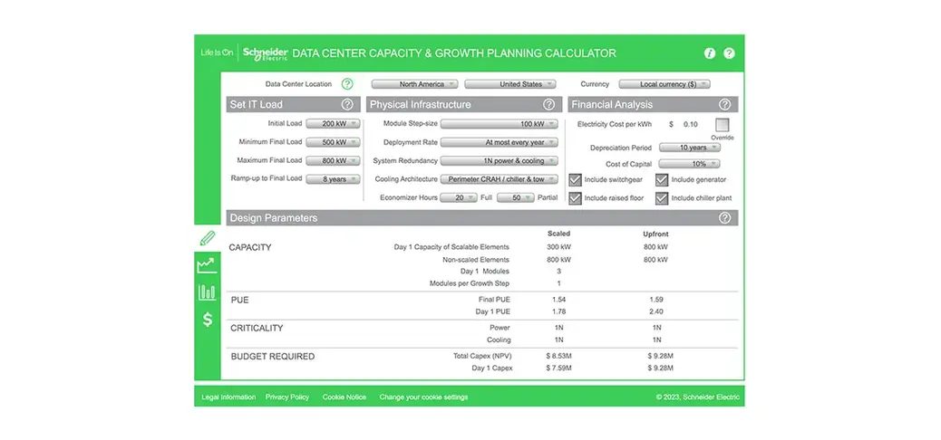Open the System Redundancy dropdown
941x440 pixels.
[x=500, y=161]
